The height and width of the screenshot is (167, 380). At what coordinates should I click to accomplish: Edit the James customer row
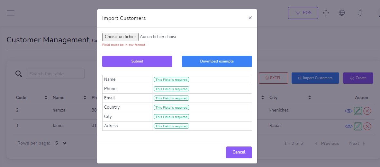coord(358,126)
